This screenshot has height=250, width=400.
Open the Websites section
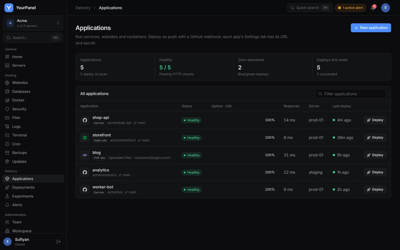click(33, 83)
